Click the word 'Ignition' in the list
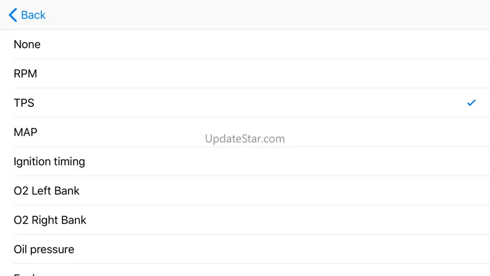Image resolution: width=490 pixels, height=276 pixels. click(32, 162)
